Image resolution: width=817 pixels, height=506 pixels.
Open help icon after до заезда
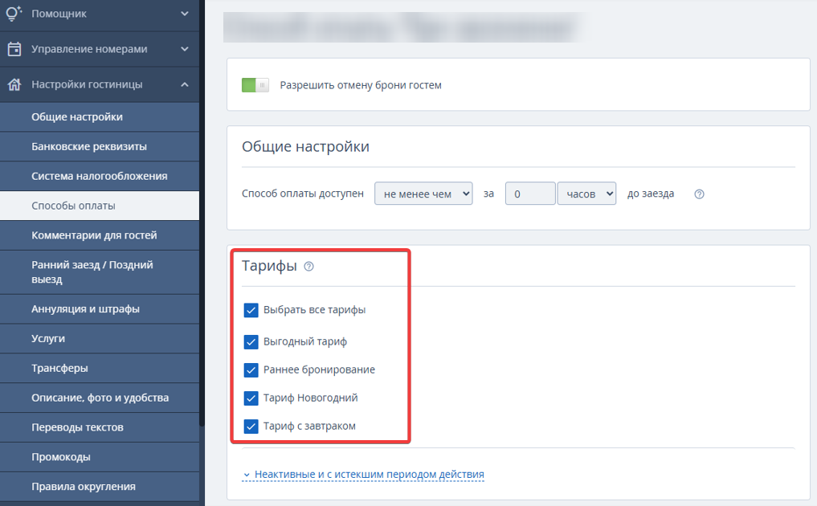(699, 194)
